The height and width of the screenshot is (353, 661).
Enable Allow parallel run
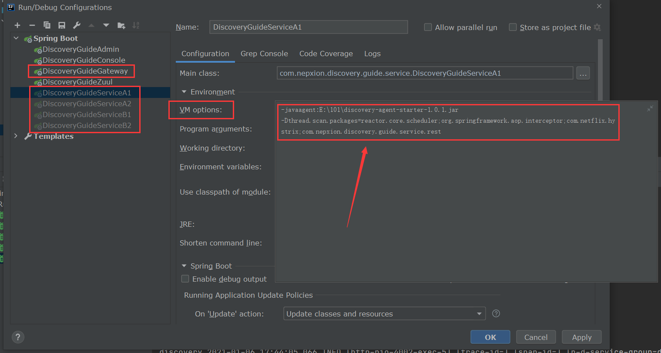pos(428,27)
